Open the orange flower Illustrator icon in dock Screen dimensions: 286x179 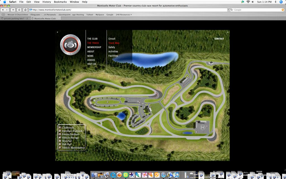tap(157, 175)
